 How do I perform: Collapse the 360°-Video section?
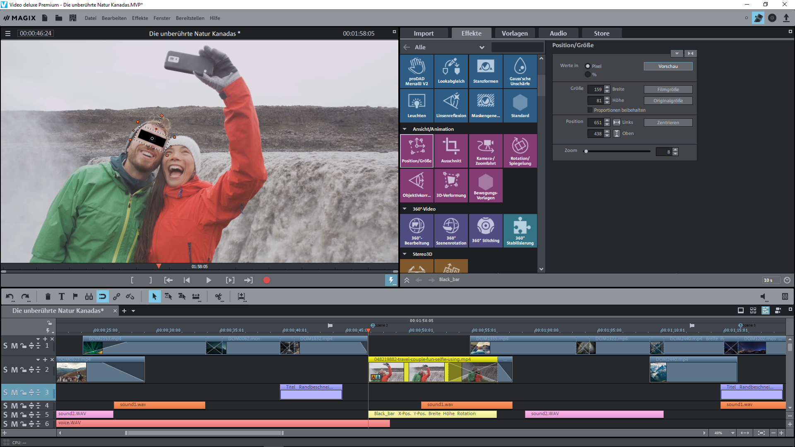[405, 209]
